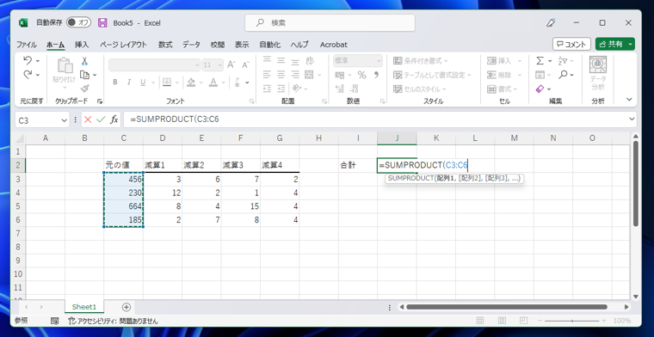Click the Merge & Center icon
The image size is (654, 337).
pos(309,75)
